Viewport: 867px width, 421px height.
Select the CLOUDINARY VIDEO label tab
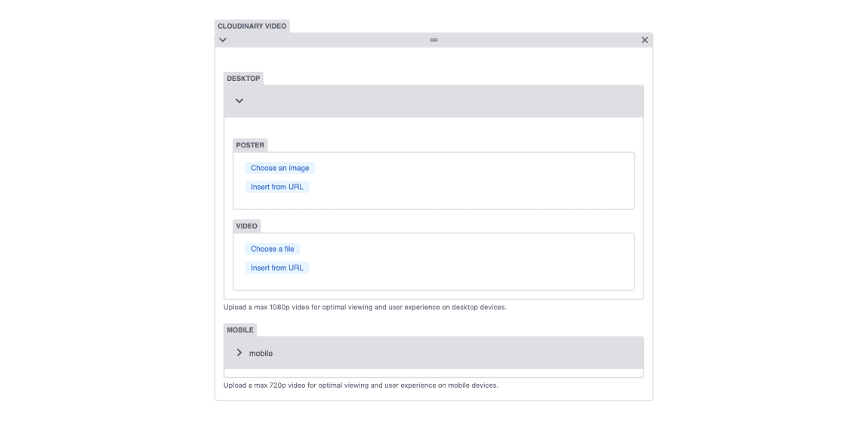point(252,26)
